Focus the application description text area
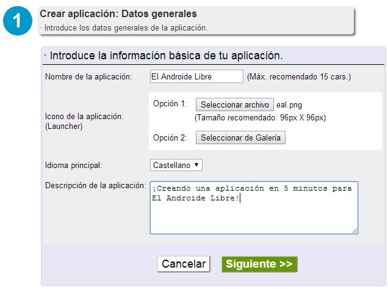Screen dimensions: 388x289 pyautogui.click(x=254, y=214)
